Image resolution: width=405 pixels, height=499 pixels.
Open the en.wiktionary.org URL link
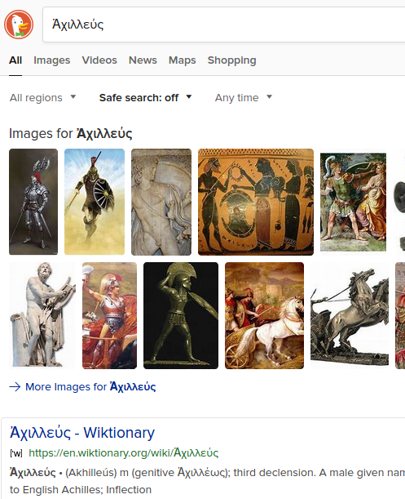tap(124, 452)
